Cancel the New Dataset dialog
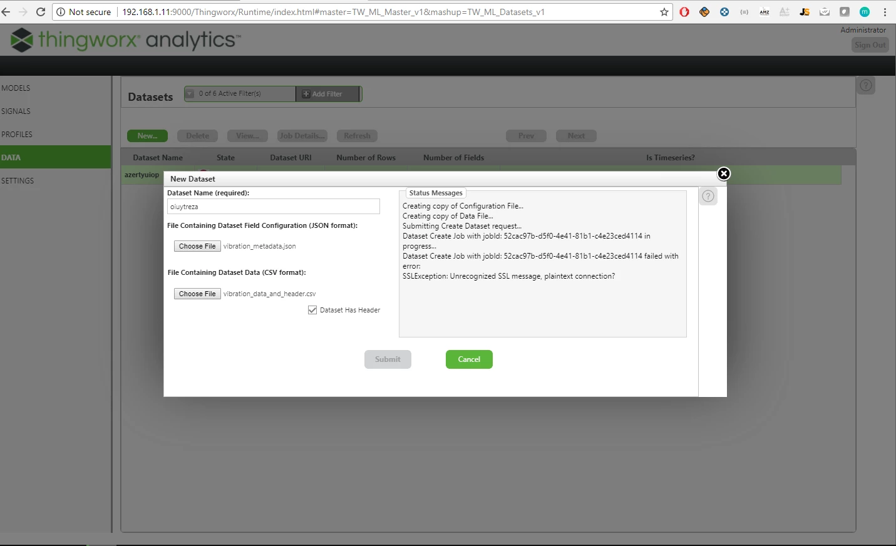Image resolution: width=896 pixels, height=546 pixels. (469, 359)
